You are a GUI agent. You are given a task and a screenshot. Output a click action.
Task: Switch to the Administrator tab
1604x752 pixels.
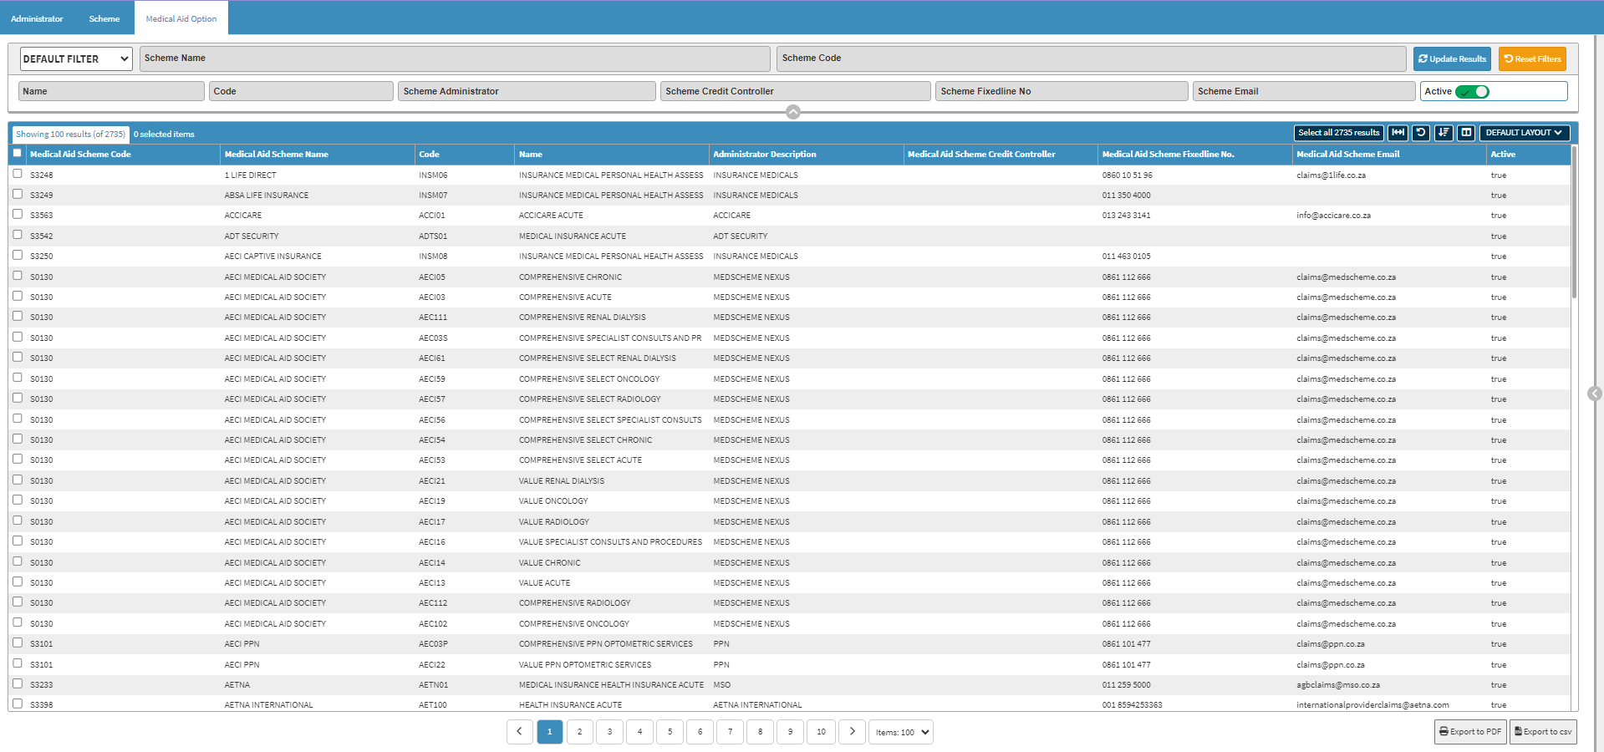(37, 18)
